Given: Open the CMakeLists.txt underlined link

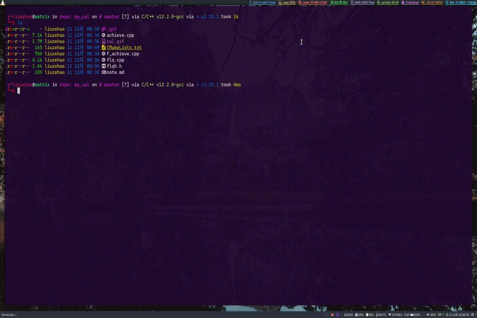Looking at the screenshot, I should (124, 47).
